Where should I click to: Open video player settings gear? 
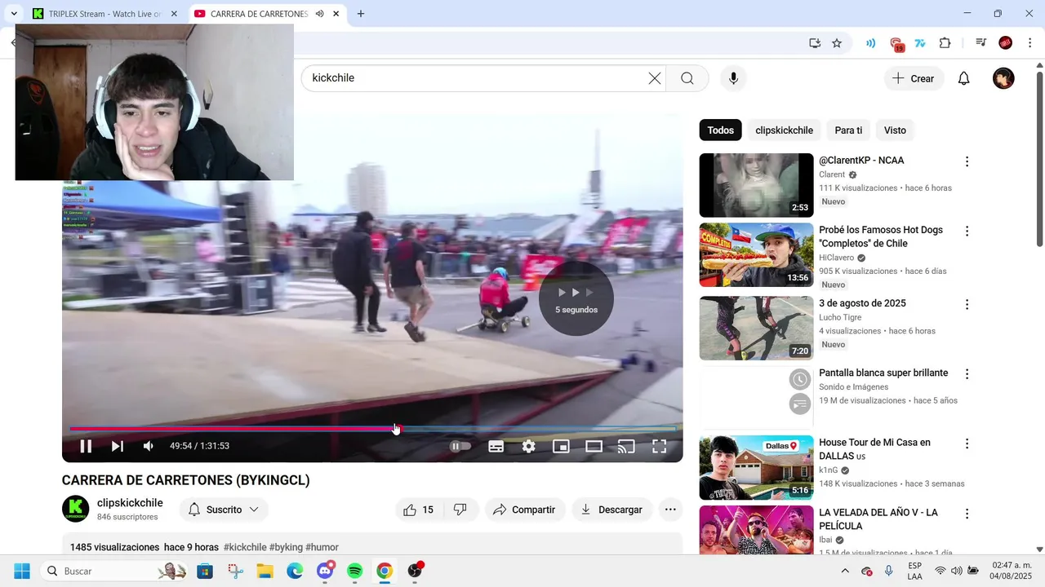529,446
